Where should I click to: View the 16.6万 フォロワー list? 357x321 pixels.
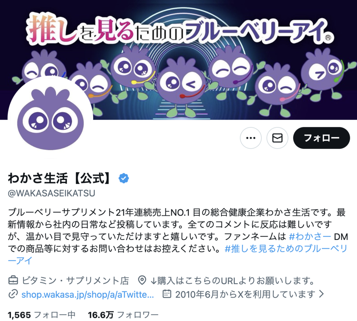point(123,315)
